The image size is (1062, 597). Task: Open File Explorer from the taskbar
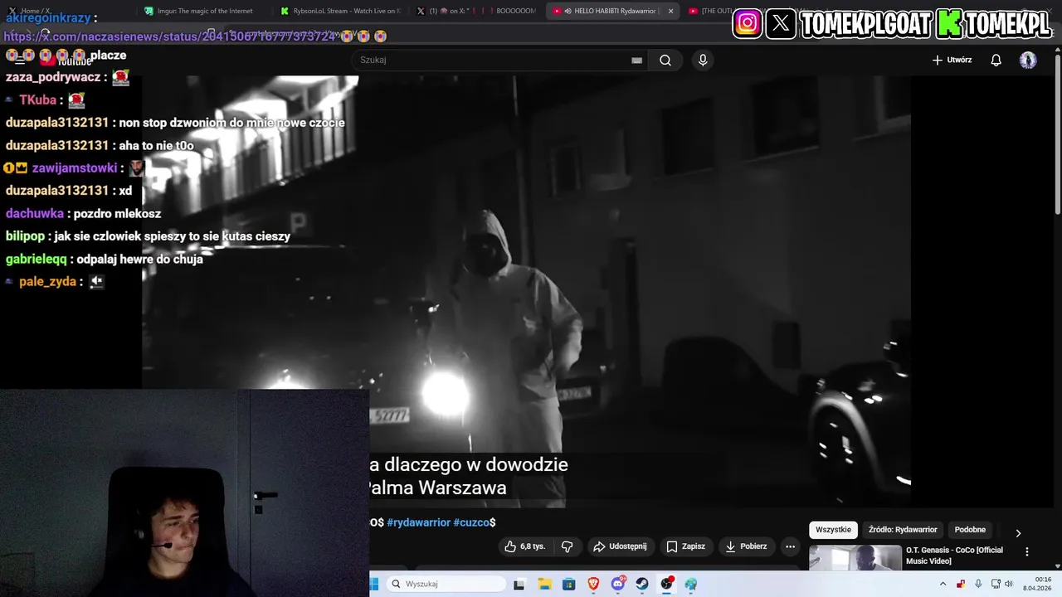coord(544,584)
